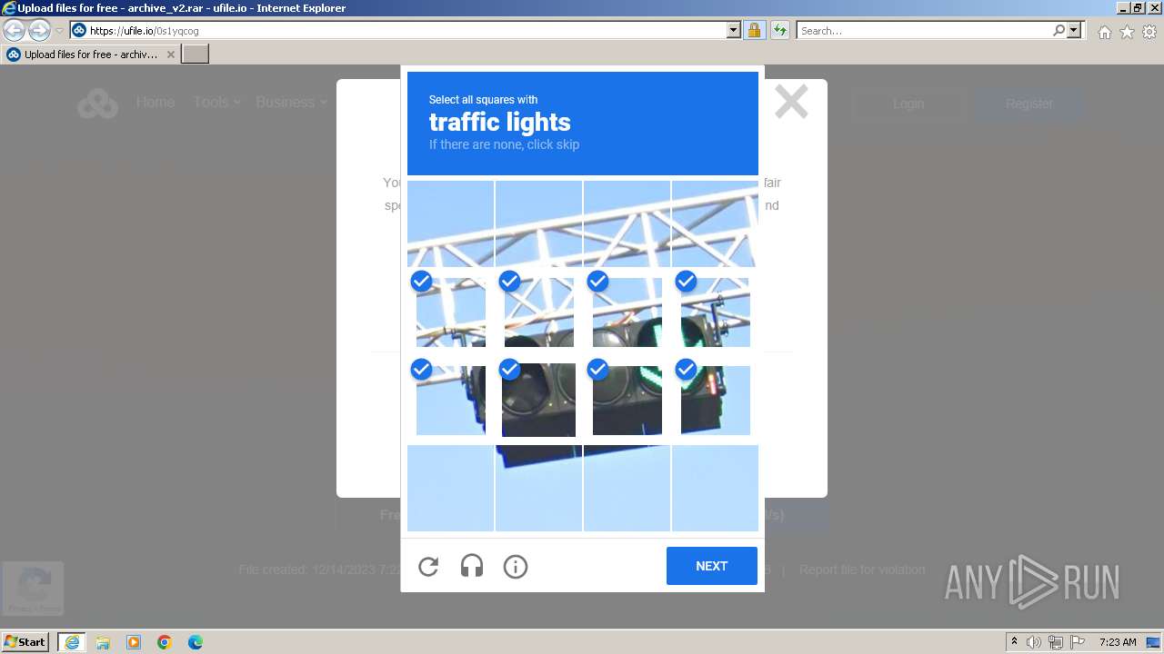The height and width of the screenshot is (654, 1164).
Task: Show hidden system tray icons
Action: pos(1014,642)
